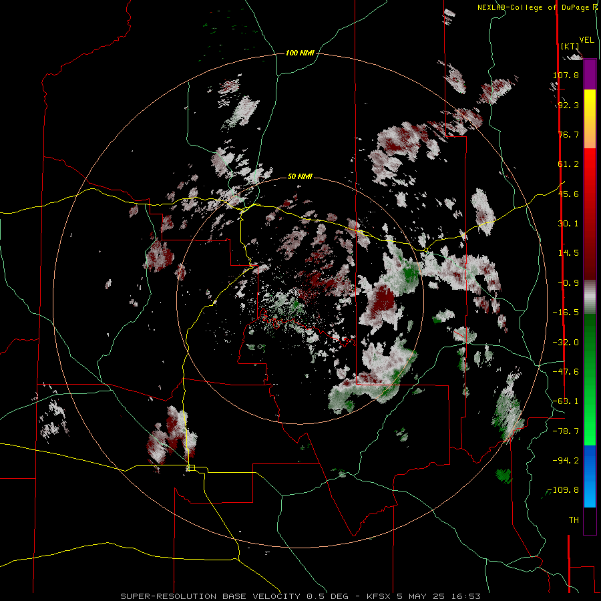The height and width of the screenshot is (601, 601).
Task: Click the -32.0 velocity scale value
Action: click(x=566, y=343)
